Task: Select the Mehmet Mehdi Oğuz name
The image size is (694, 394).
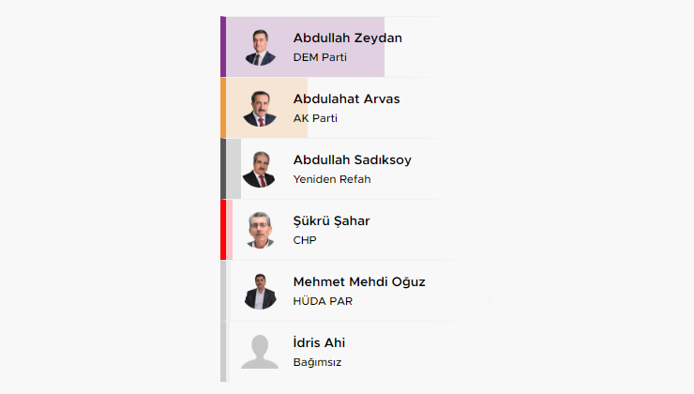Action: tap(358, 281)
